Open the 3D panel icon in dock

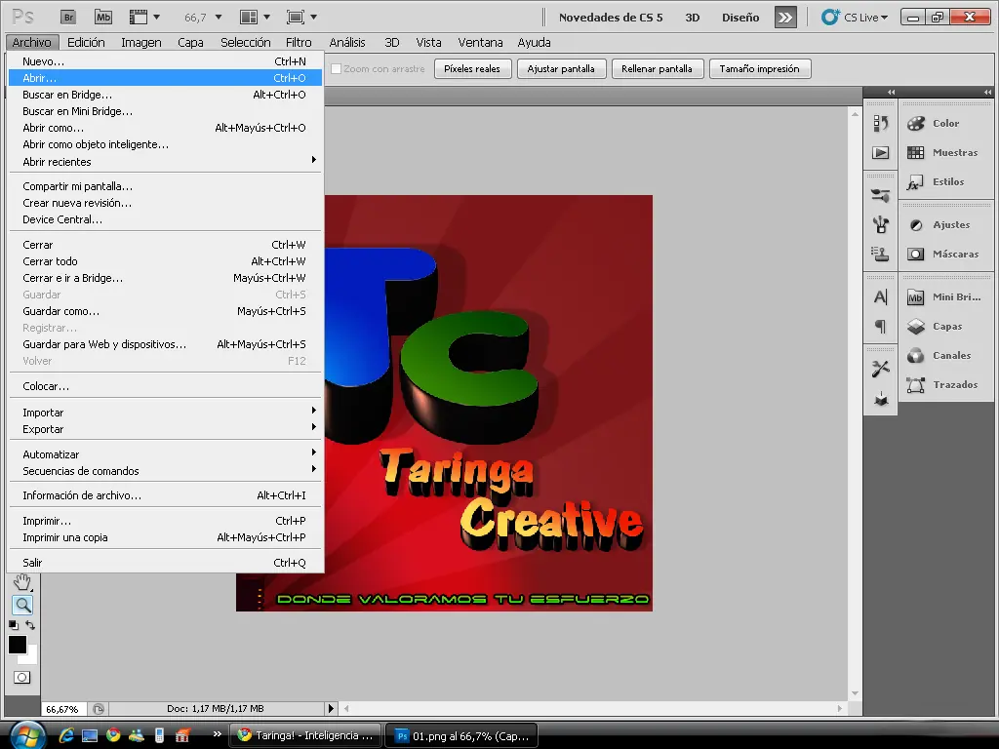coord(881,399)
